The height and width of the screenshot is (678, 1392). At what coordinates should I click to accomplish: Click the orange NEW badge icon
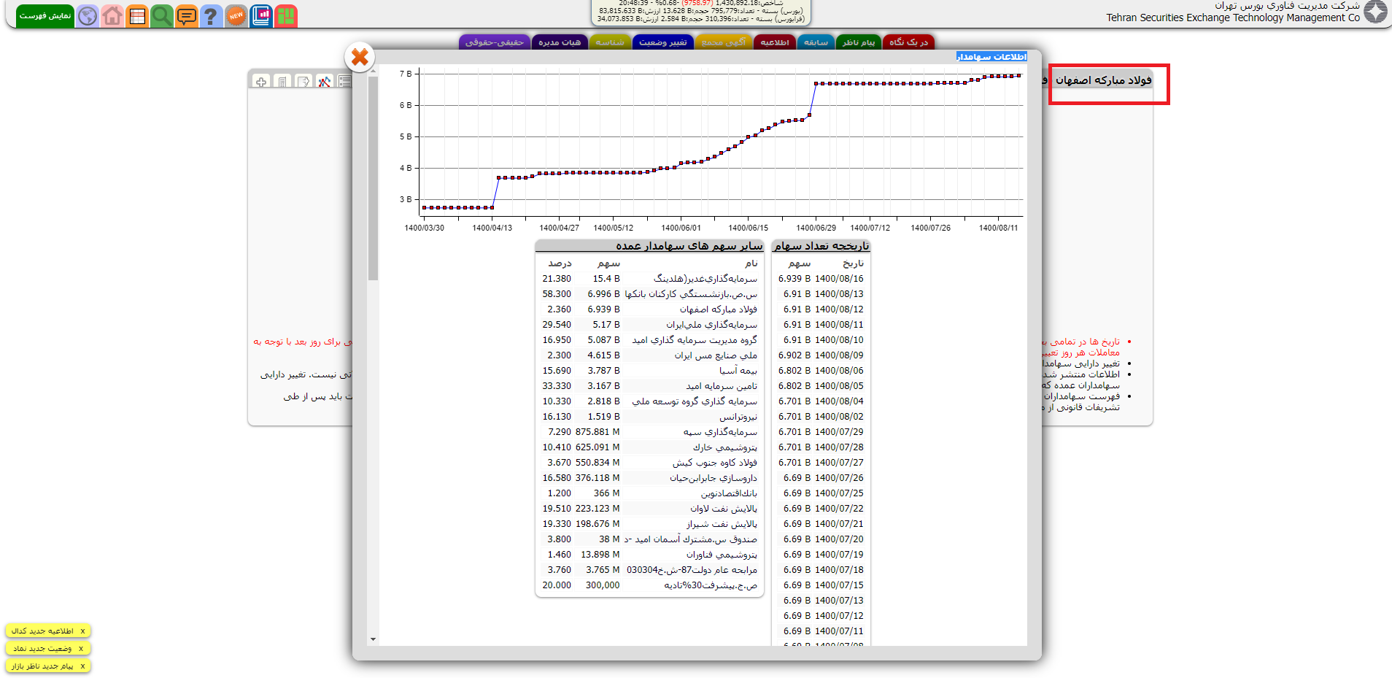pyautogui.click(x=236, y=16)
